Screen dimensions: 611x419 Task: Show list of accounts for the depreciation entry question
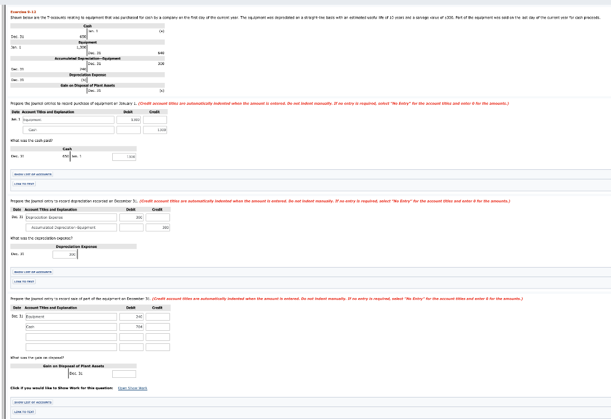[x=33, y=272]
